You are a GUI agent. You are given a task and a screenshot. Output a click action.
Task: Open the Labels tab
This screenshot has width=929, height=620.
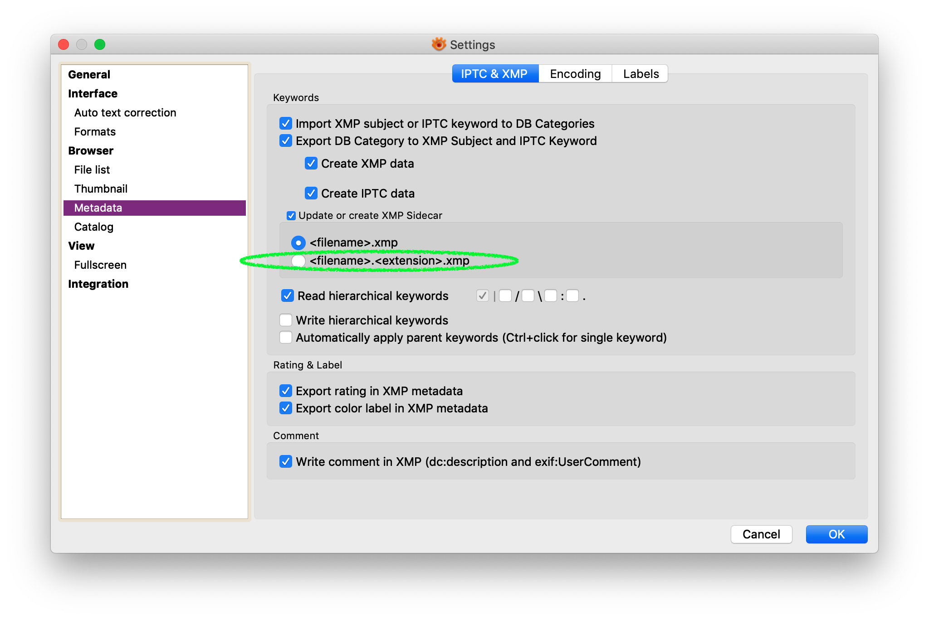click(x=640, y=74)
